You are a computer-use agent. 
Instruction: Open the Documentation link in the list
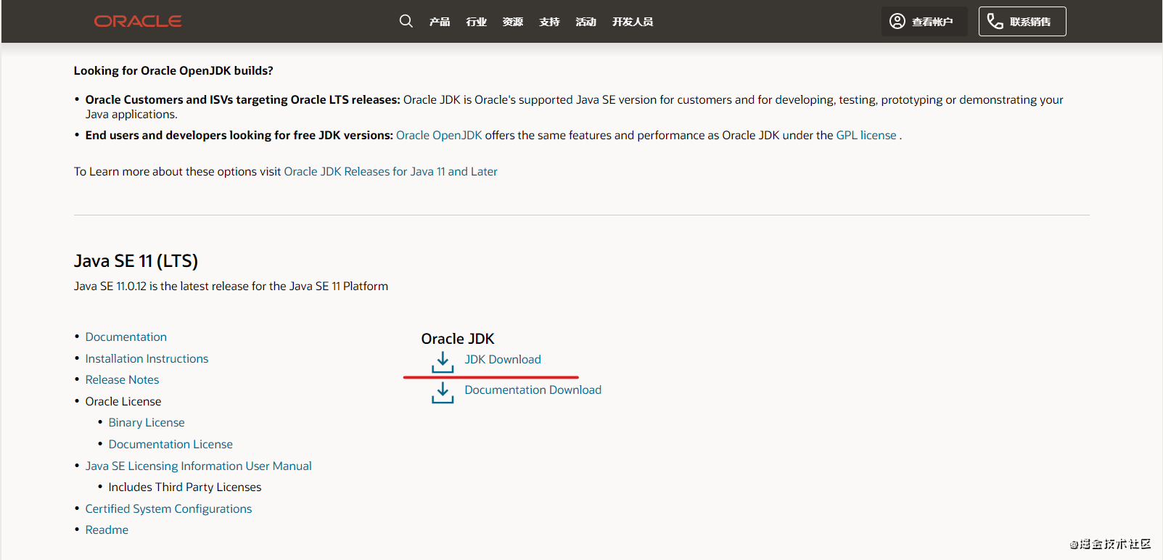(126, 337)
